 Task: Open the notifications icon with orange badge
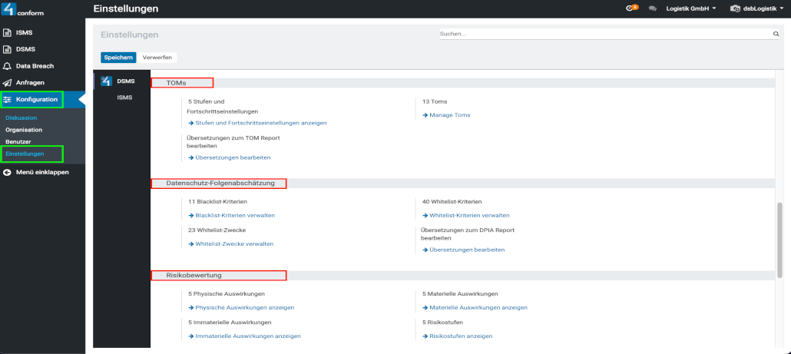[632, 8]
